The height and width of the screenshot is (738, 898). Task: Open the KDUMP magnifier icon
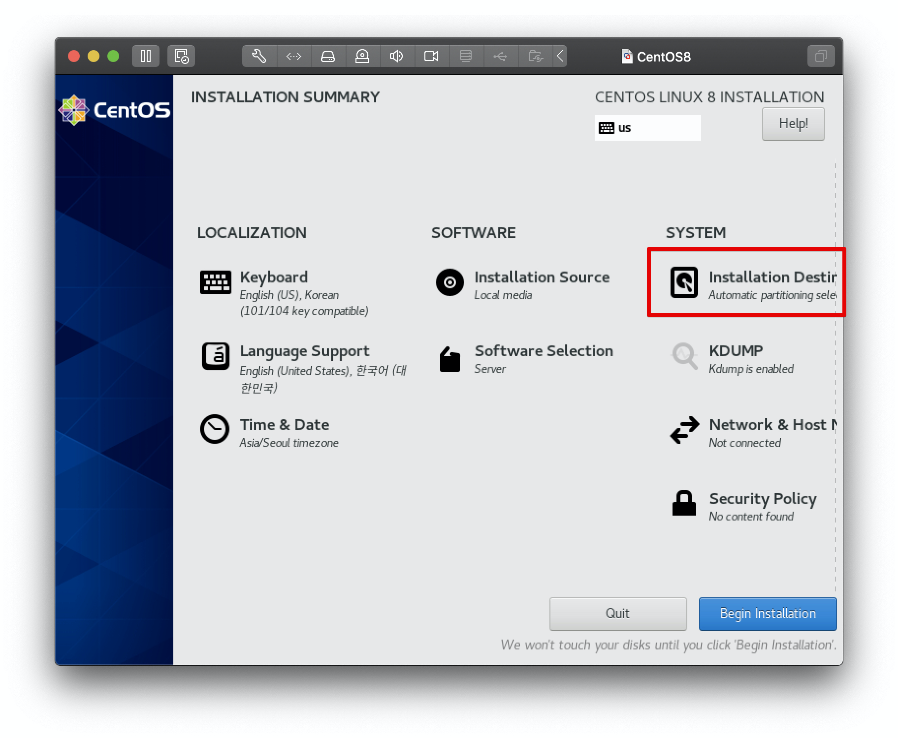[685, 356]
